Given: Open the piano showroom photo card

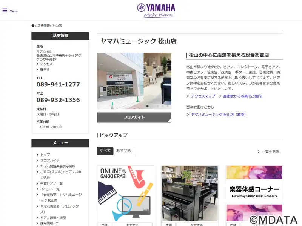Looking at the screenshot, I should tap(190, 193).
